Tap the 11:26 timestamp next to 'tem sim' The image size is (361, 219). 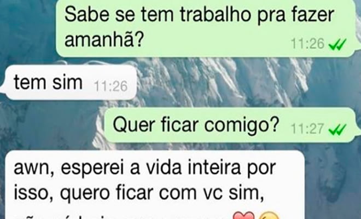[x=110, y=86]
